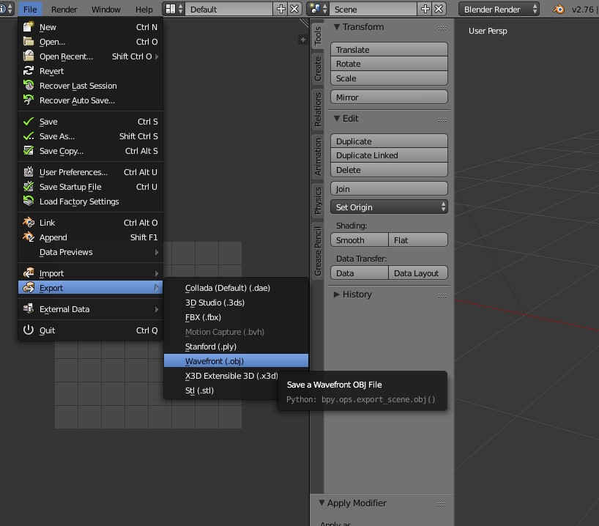This screenshot has height=526, width=599.
Task: Set shading to Smooth
Action: pos(360,240)
